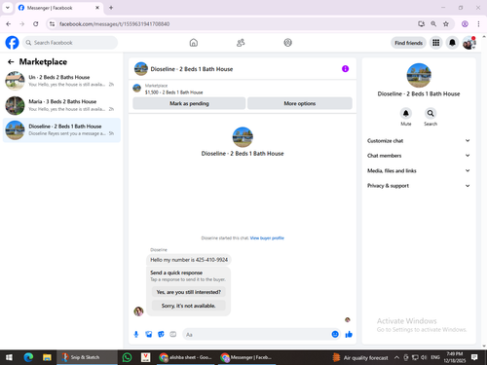Open View buyer profile link

tap(267, 237)
